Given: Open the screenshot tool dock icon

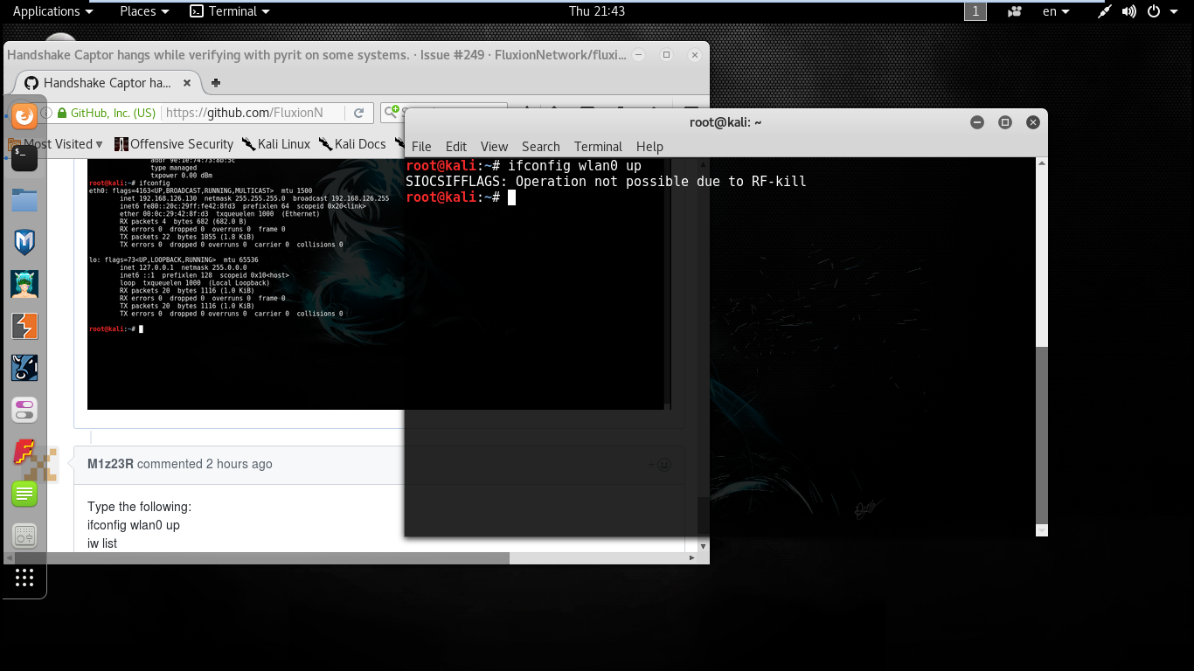Looking at the screenshot, I should point(24,536).
